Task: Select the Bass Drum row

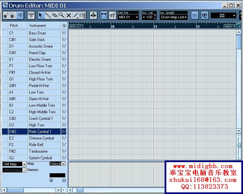Action: coord(34,33)
